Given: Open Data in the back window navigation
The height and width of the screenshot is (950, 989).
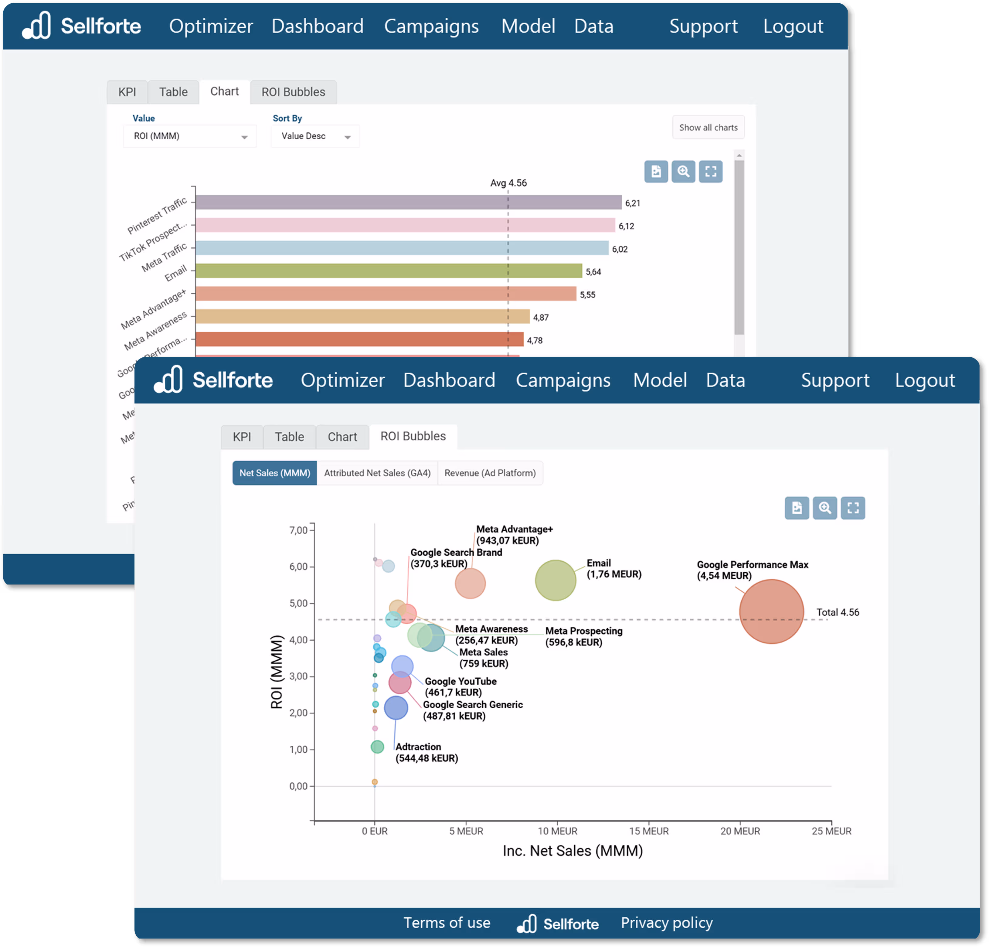Looking at the screenshot, I should point(594,26).
